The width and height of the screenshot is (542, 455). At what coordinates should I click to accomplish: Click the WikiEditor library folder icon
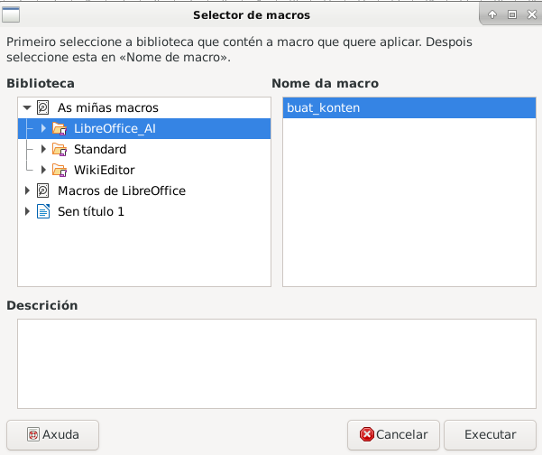tap(60, 170)
